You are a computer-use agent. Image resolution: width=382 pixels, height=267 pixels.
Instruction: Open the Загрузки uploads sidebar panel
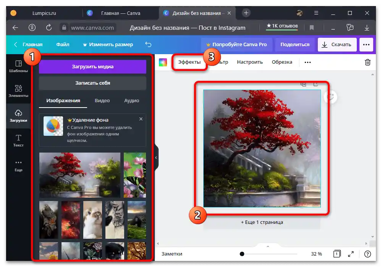[18, 116]
